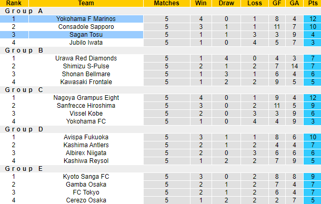This screenshot has height=204, width=321.
Task: Click Sanfrecce Hiroshima team name
Action: (x=86, y=106)
